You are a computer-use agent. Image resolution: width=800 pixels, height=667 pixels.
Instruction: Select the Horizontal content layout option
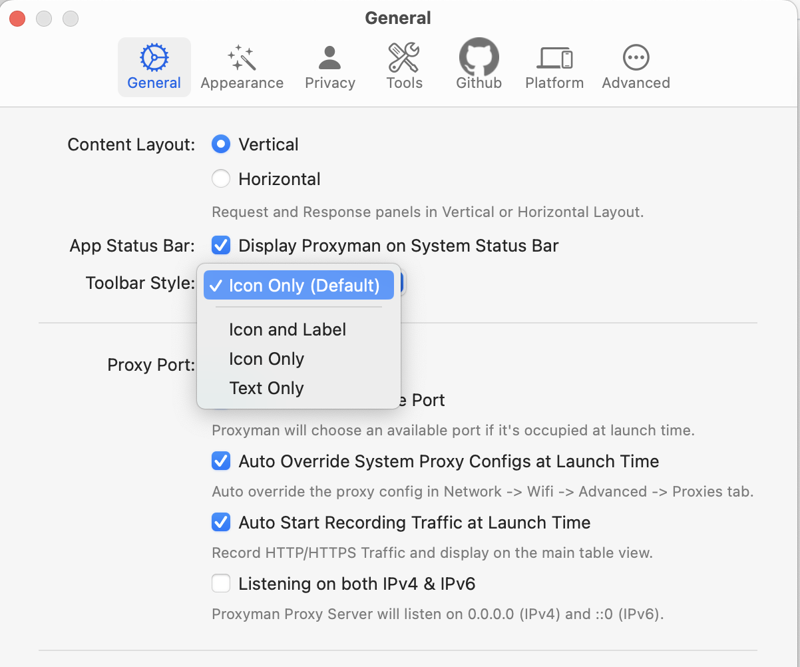click(x=220, y=178)
